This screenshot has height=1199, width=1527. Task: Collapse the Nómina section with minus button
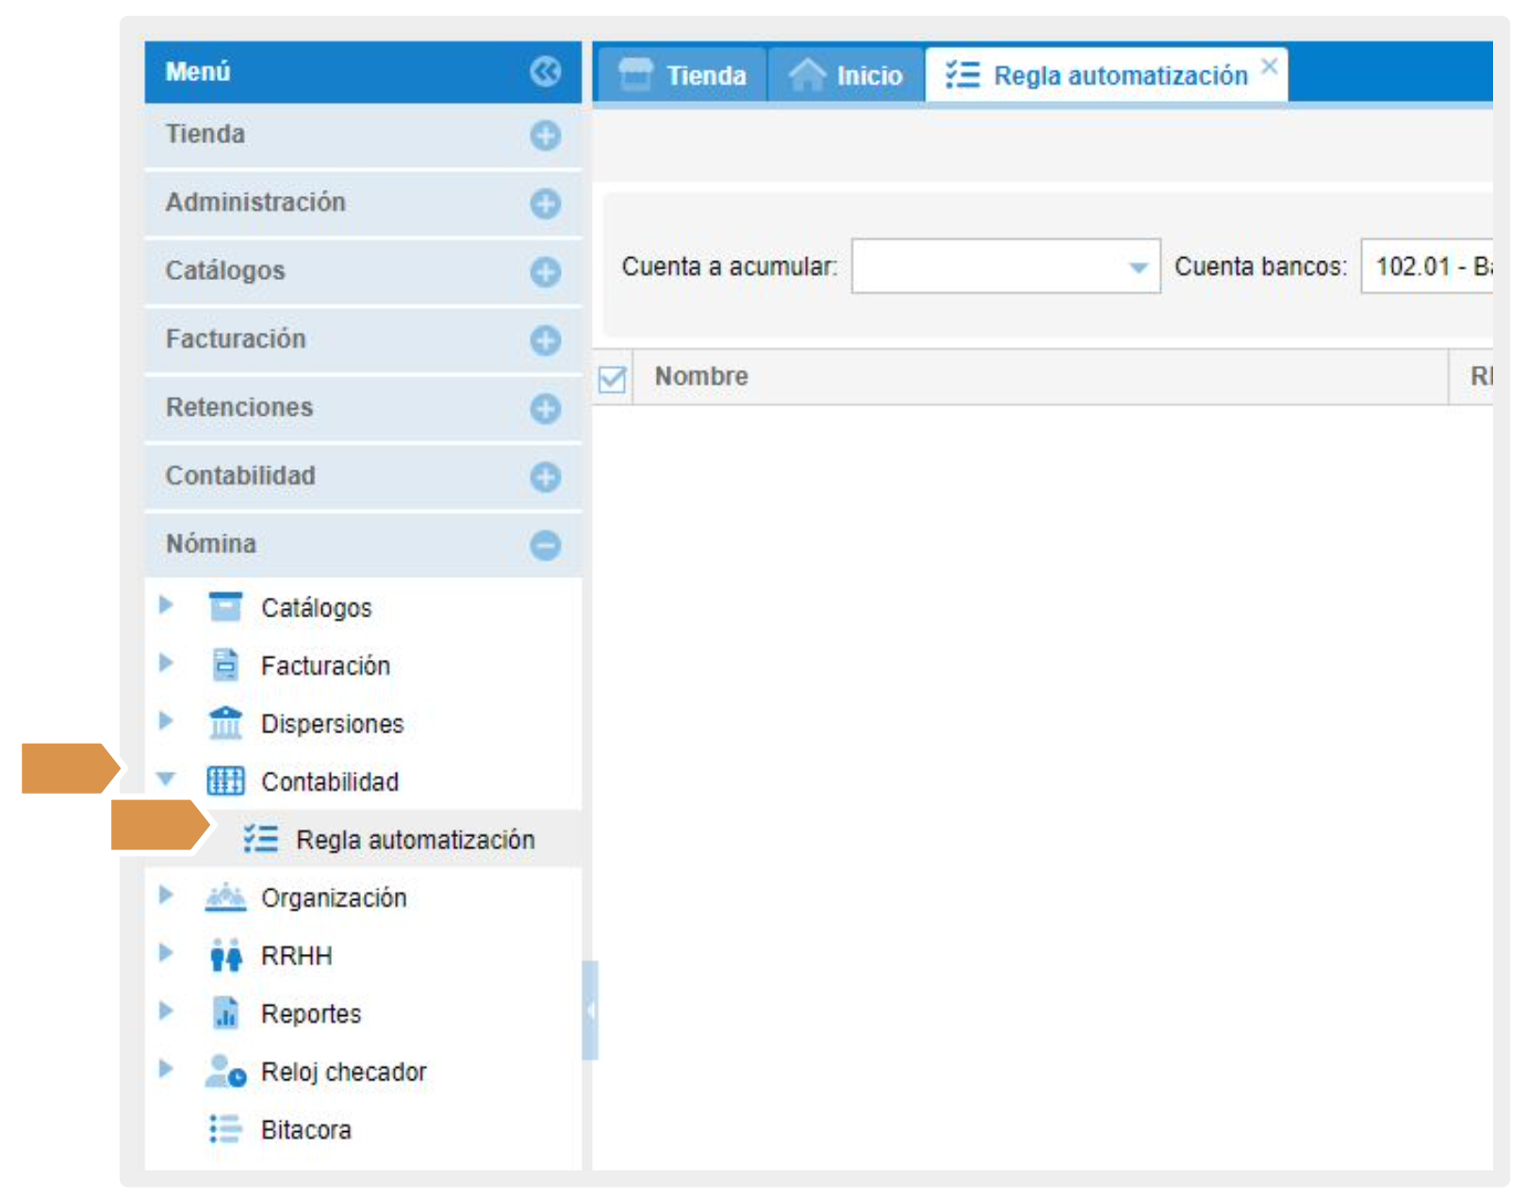point(545,545)
